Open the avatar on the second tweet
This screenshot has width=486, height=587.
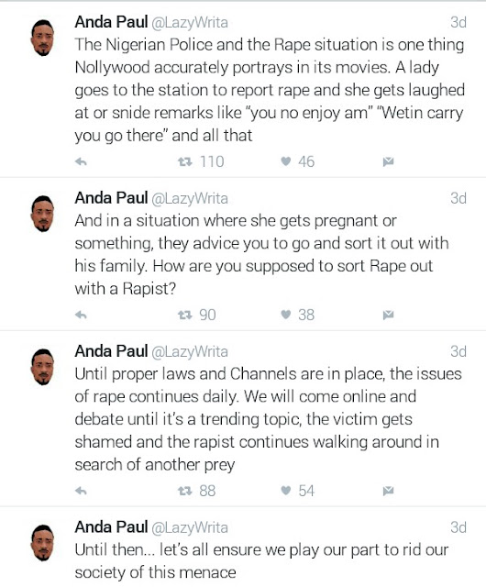point(42,214)
